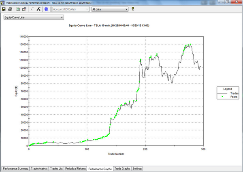Click the yellow question mark Help icon
243x172 pixels.
133,9
